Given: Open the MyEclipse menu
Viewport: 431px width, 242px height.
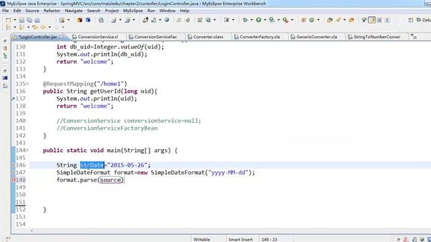Looking at the screenshot, I should [133, 11].
